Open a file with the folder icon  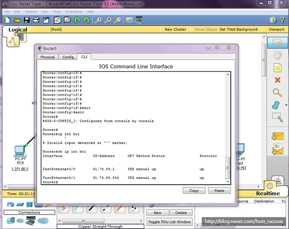[17, 20]
